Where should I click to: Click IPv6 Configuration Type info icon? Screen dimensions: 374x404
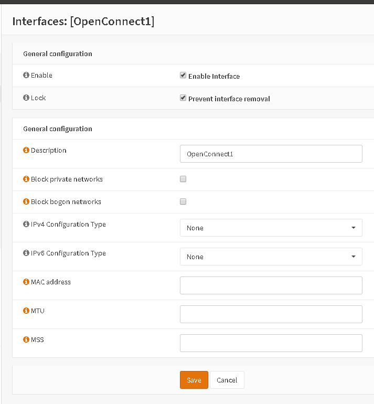point(26,253)
